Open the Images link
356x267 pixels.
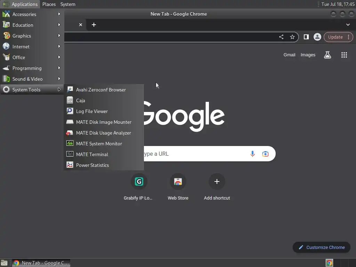(308, 55)
